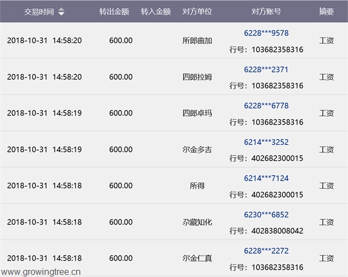
Task: Open account link 6228***2371
Action: [266, 70]
